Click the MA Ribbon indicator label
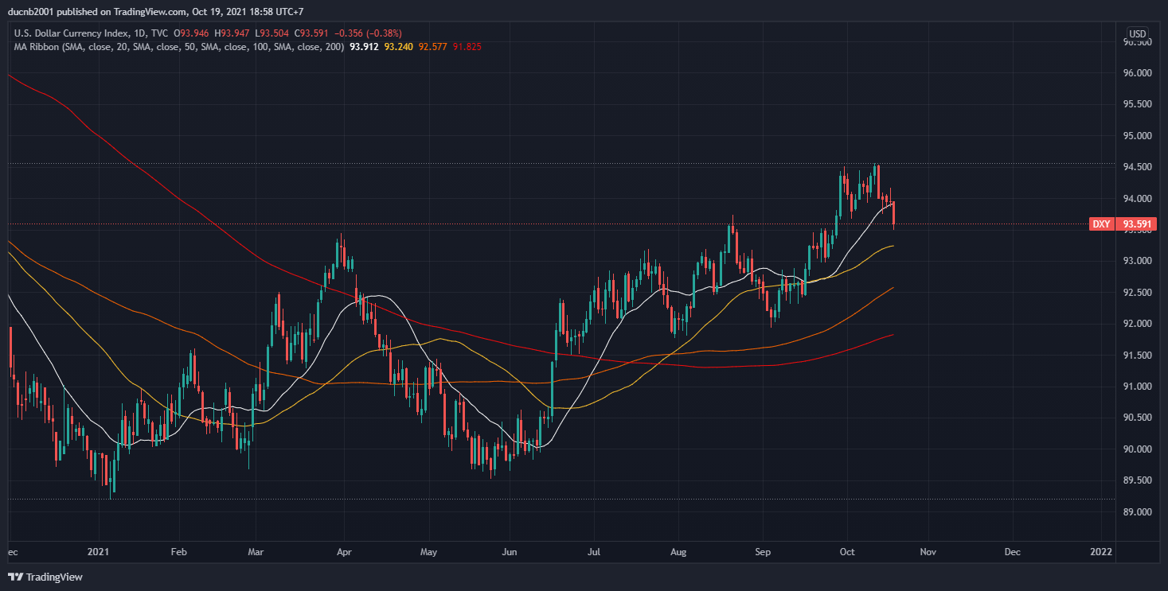The width and height of the screenshot is (1168, 591). click(x=179, y=48)
